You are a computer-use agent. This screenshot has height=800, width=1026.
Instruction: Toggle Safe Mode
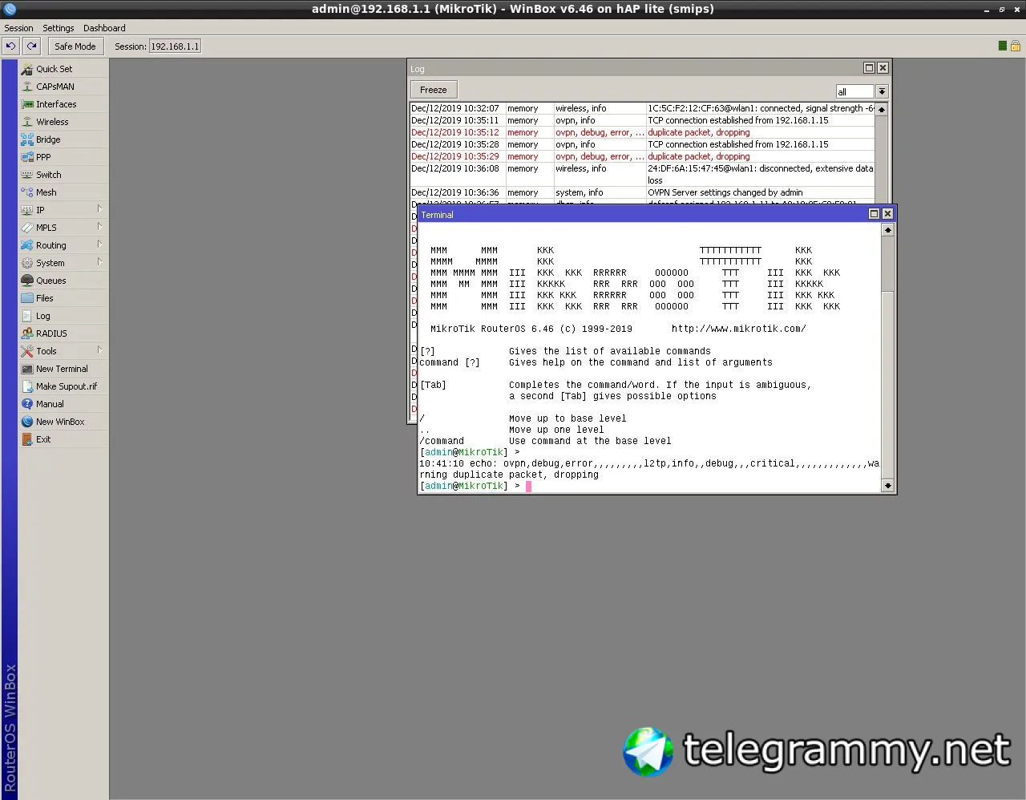75,46
